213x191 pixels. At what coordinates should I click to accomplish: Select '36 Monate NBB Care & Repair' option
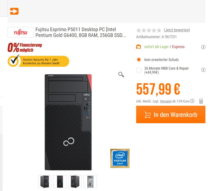coord(139,70)
